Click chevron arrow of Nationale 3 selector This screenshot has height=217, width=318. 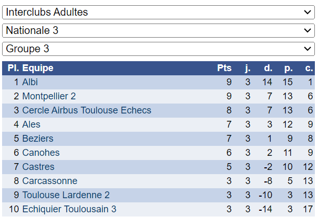point(308,30)
